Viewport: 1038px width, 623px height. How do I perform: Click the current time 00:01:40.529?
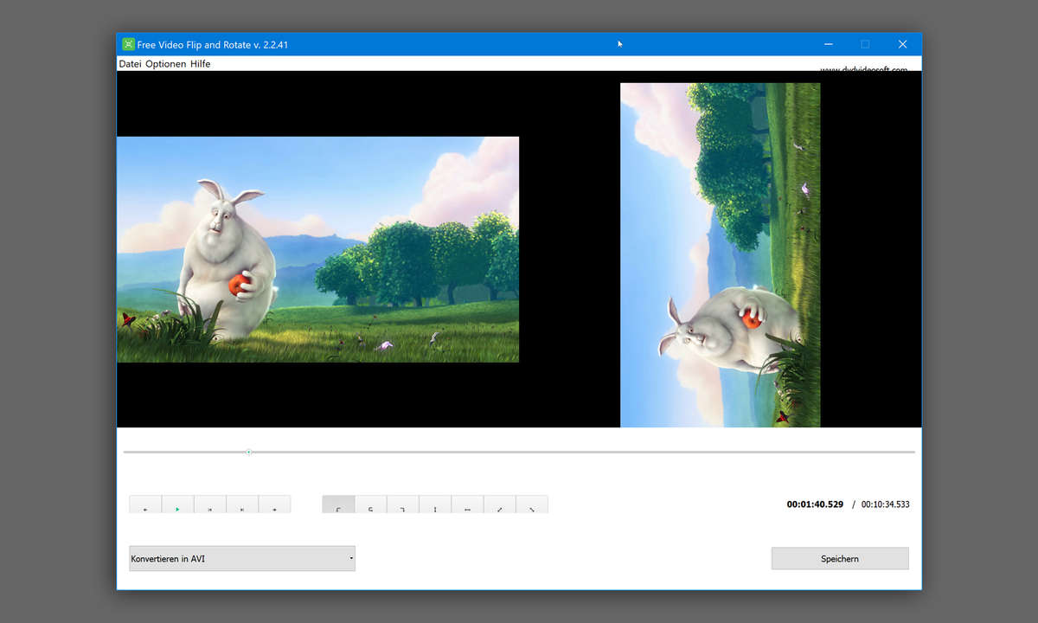tap(815, 504)
